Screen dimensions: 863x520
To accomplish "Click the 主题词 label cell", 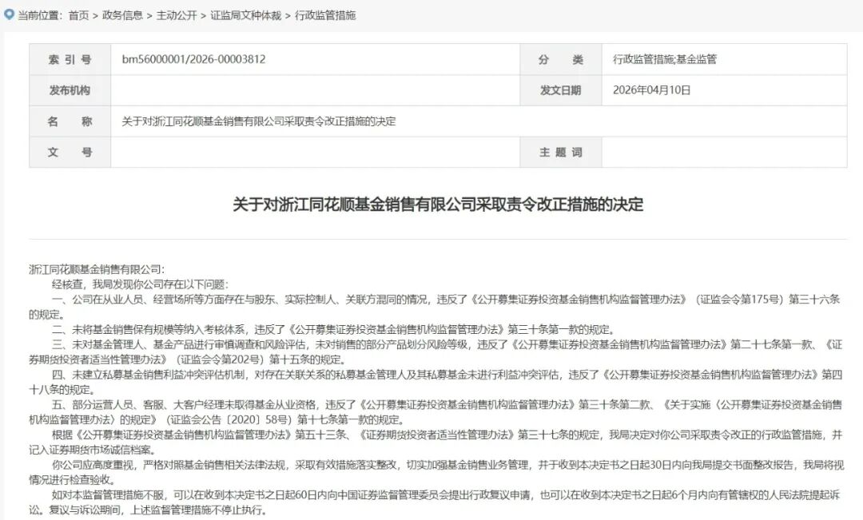I will click(559, 152).
